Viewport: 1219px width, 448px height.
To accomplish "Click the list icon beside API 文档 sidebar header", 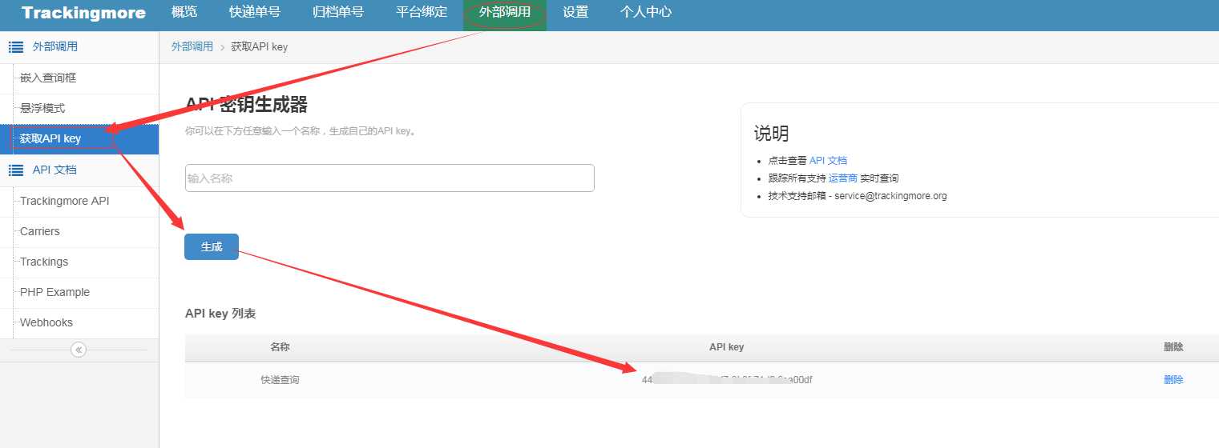I will 15,170.
